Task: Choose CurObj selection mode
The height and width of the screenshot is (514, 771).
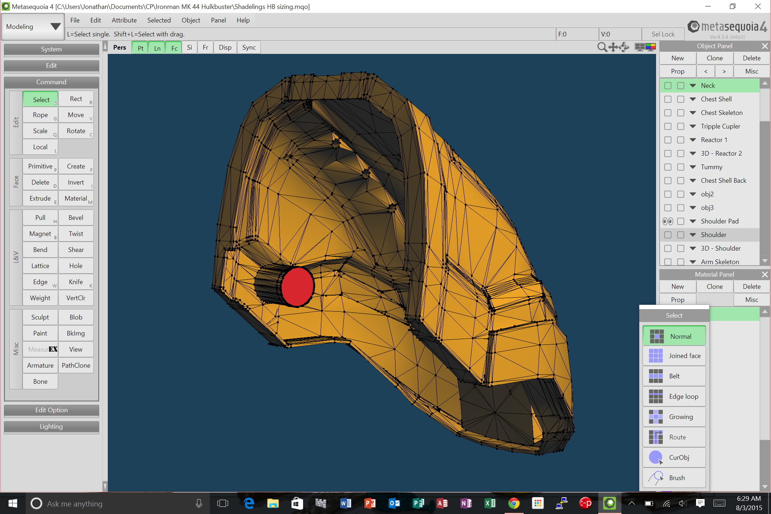Action: click(x=674, y=458)
